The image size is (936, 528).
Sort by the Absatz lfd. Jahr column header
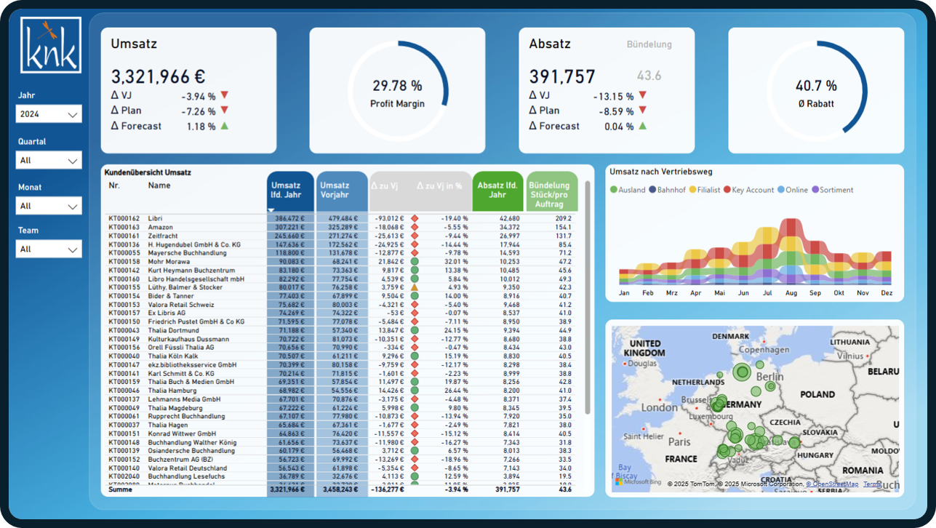pos(497,192)
